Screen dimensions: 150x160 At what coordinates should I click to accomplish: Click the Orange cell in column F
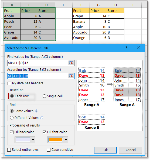81,38
